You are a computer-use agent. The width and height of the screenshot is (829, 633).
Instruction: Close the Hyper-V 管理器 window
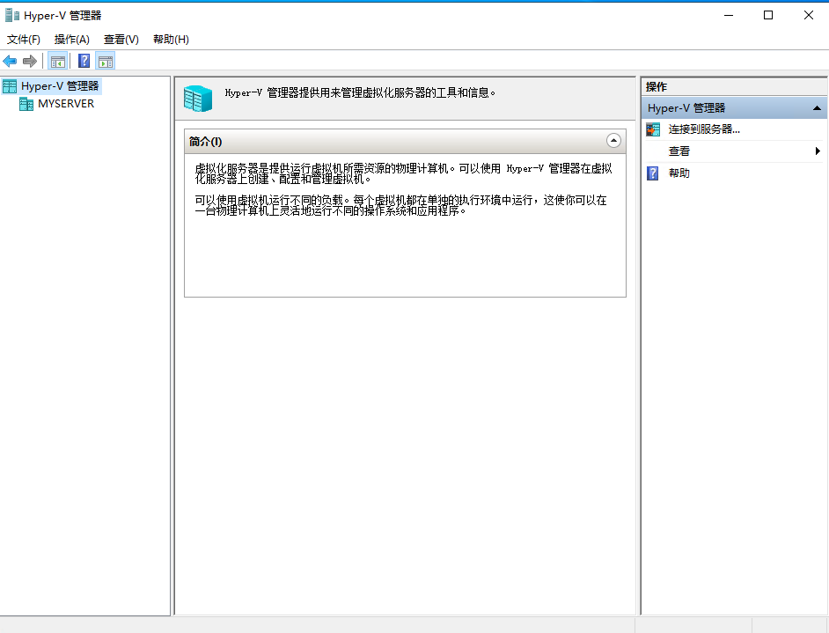click(x=809, y=15)
